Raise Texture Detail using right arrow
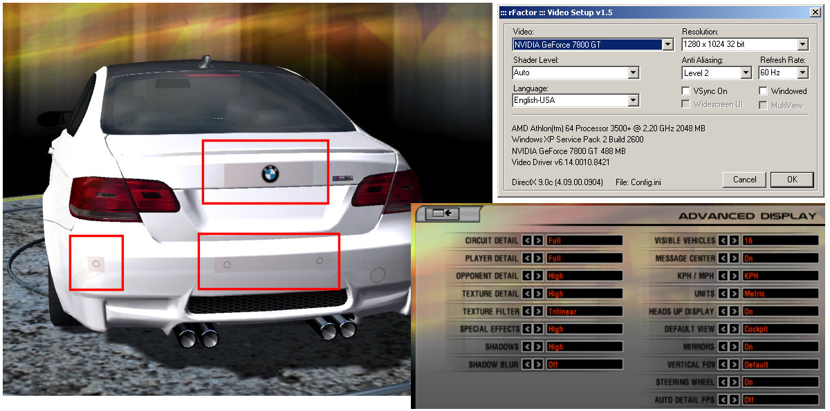 538,294
